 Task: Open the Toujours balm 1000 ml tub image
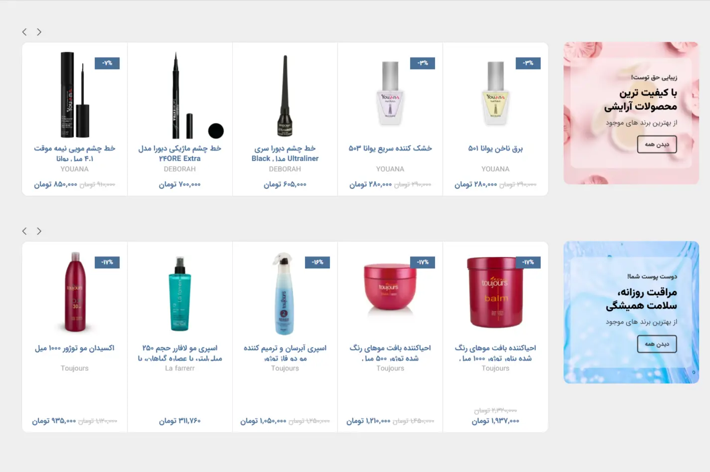(x=494, y=292)
